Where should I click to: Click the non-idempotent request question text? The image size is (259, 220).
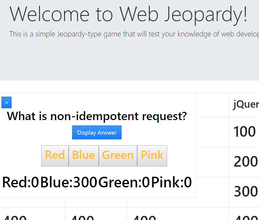(97, 116)
